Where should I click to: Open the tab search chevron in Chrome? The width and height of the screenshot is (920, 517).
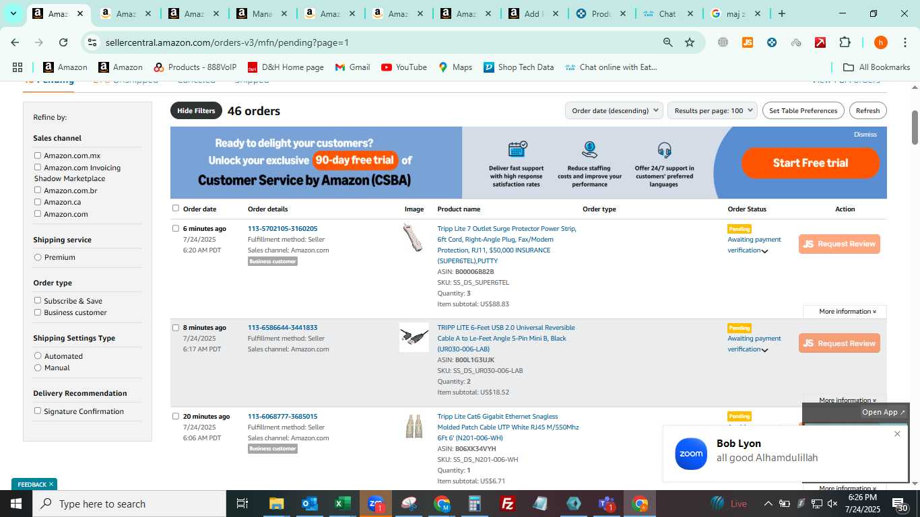pyautogui.click(x=13, y=13)
